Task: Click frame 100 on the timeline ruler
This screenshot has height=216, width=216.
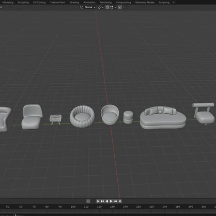Action: point(73,207)
